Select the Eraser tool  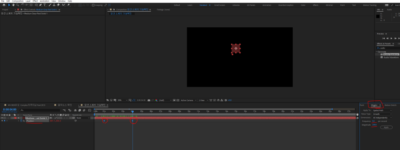pyautogui.click(x=58, y=5)
